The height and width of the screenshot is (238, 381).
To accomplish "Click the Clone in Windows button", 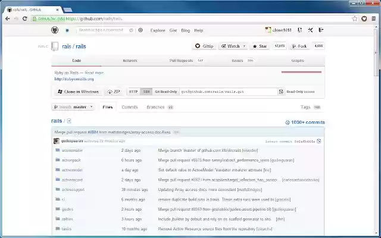I will (78, 92).
